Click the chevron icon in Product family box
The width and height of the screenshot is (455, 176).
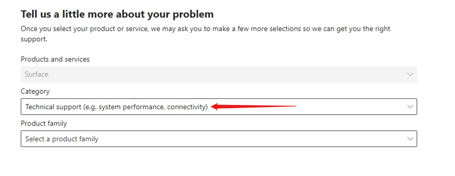coord(410,139)
